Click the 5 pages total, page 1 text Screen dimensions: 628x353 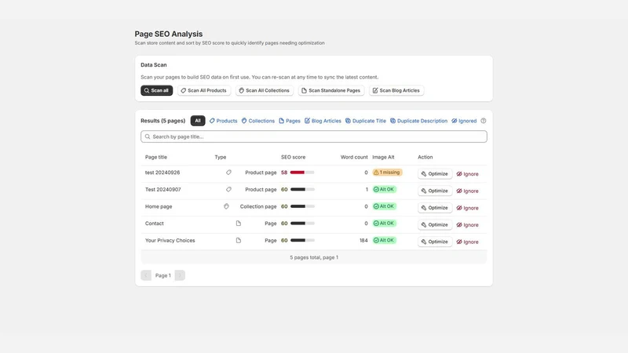314,257
